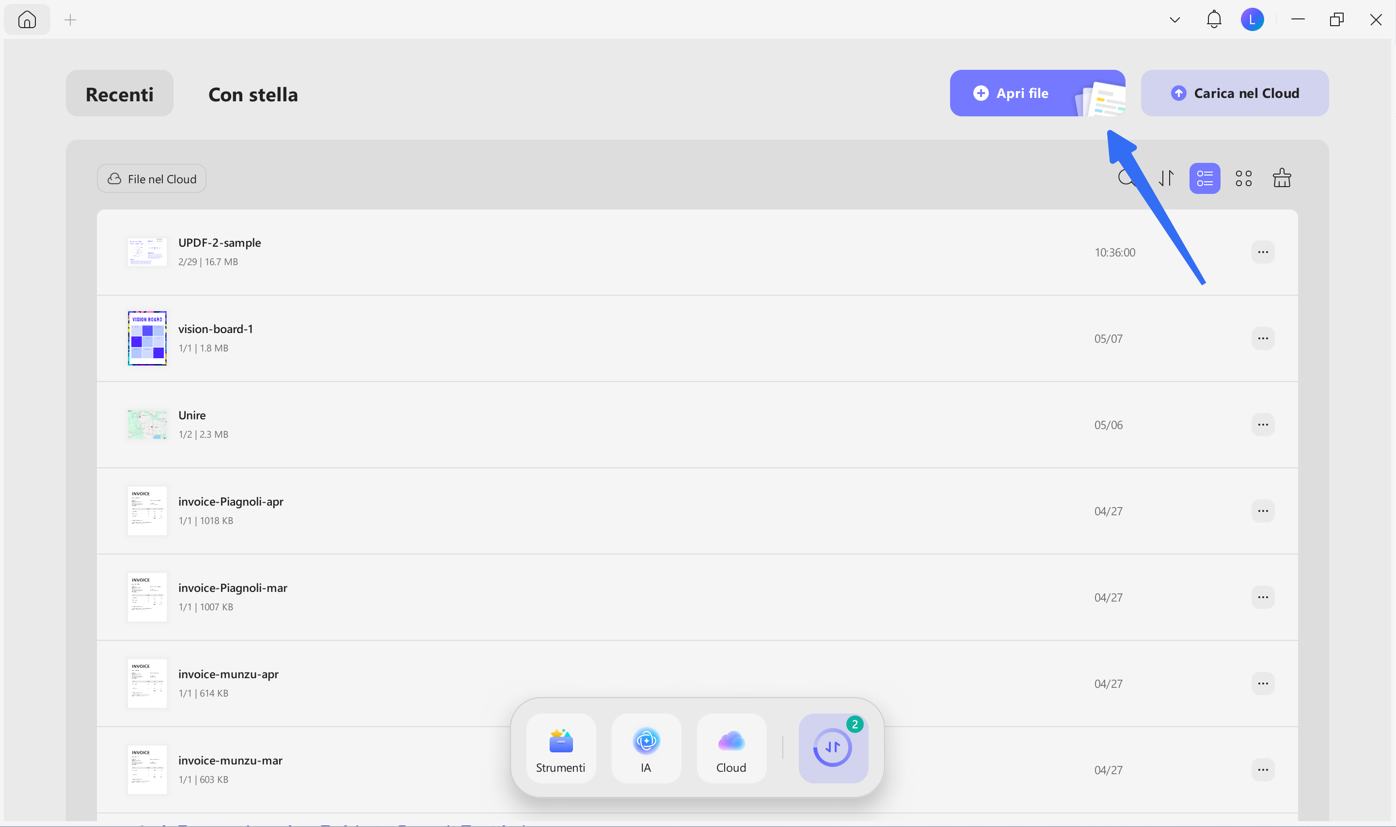Image resolution: width=1396 pixels, height=827 pixels.
Task: Select the Unire file name
Action: (x=192, y=415)
